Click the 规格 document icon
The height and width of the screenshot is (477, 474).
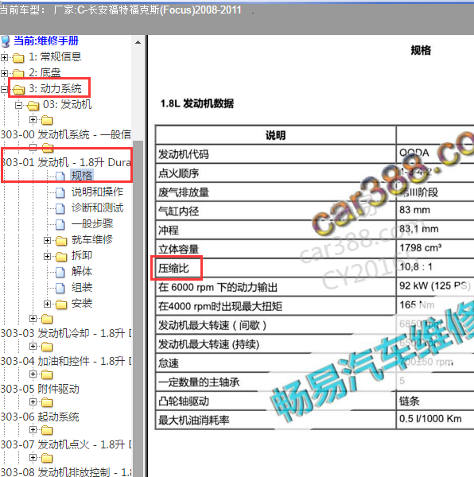click(x=60, y=176)
